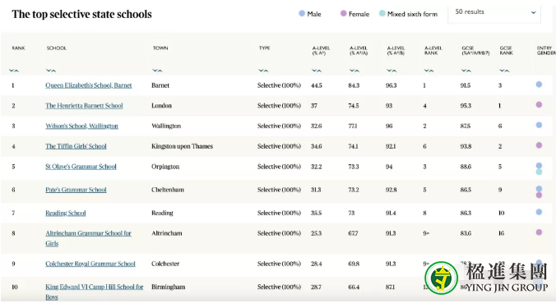This screenshot has height=303, width=556.
Task: Open the 50 results dropdown
Action: point(494,13)
